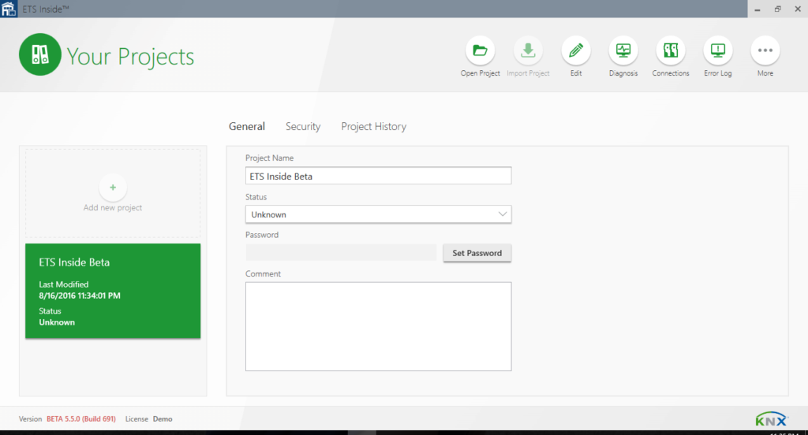The width and height of the screenshot is (808, 435).
Task: Click the disabled Password field
Action: (x=341, y=252)
